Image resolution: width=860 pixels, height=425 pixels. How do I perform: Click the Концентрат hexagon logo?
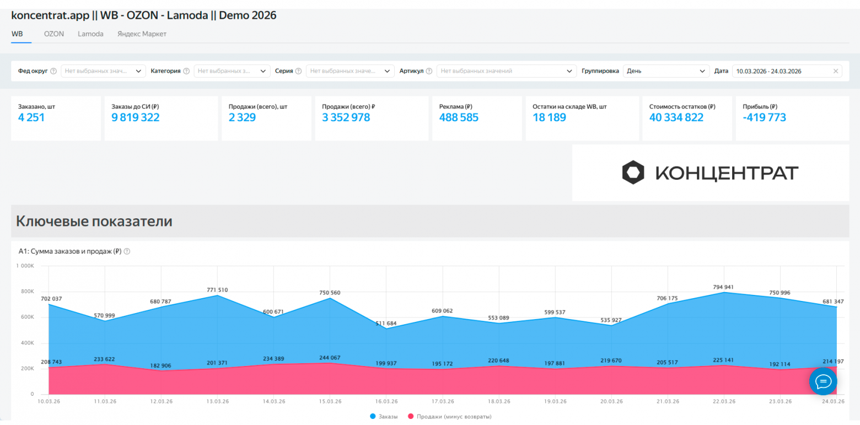tap(633, 173)
